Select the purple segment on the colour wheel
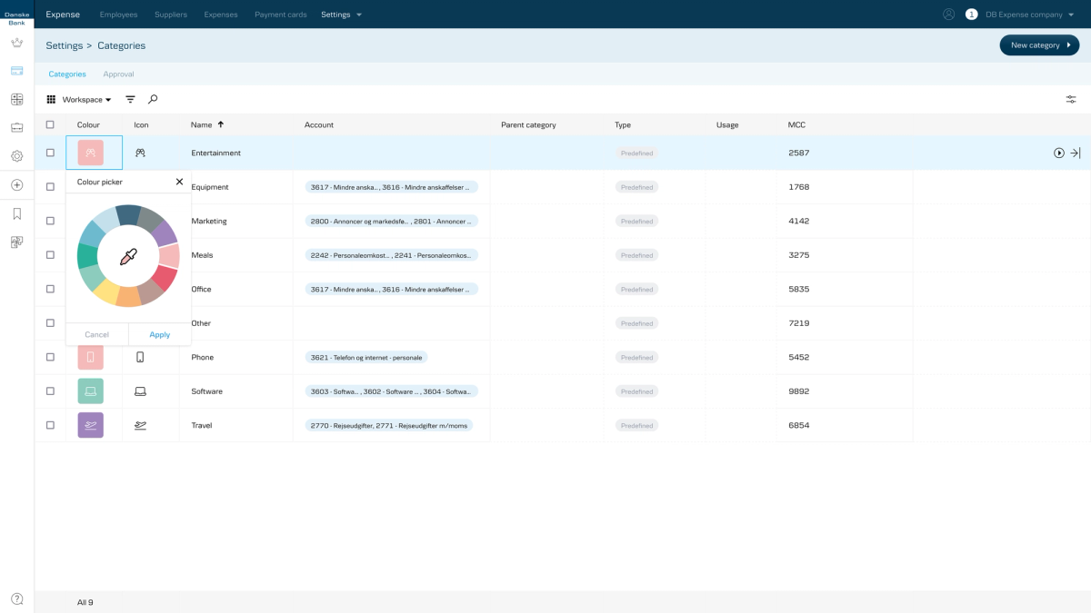Screen dimensions: 1091x613 tap(164, 232)
